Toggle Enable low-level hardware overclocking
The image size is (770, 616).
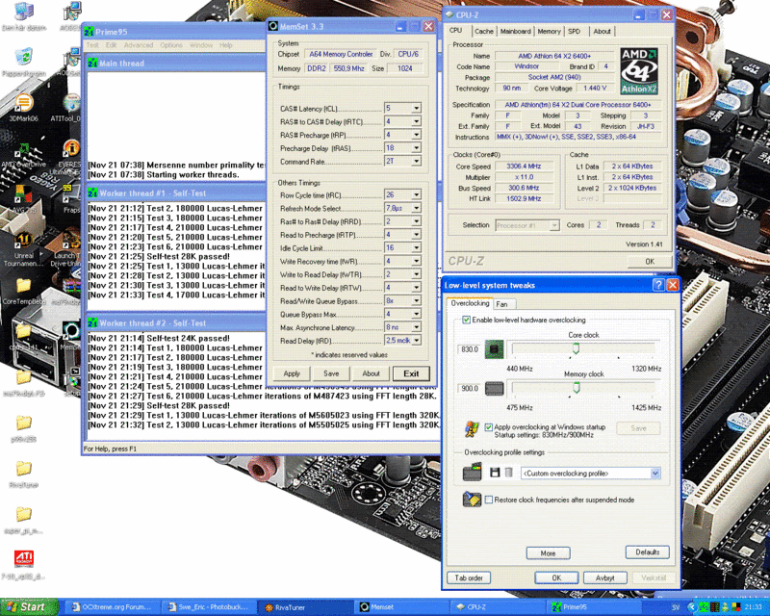coord(467,320)
